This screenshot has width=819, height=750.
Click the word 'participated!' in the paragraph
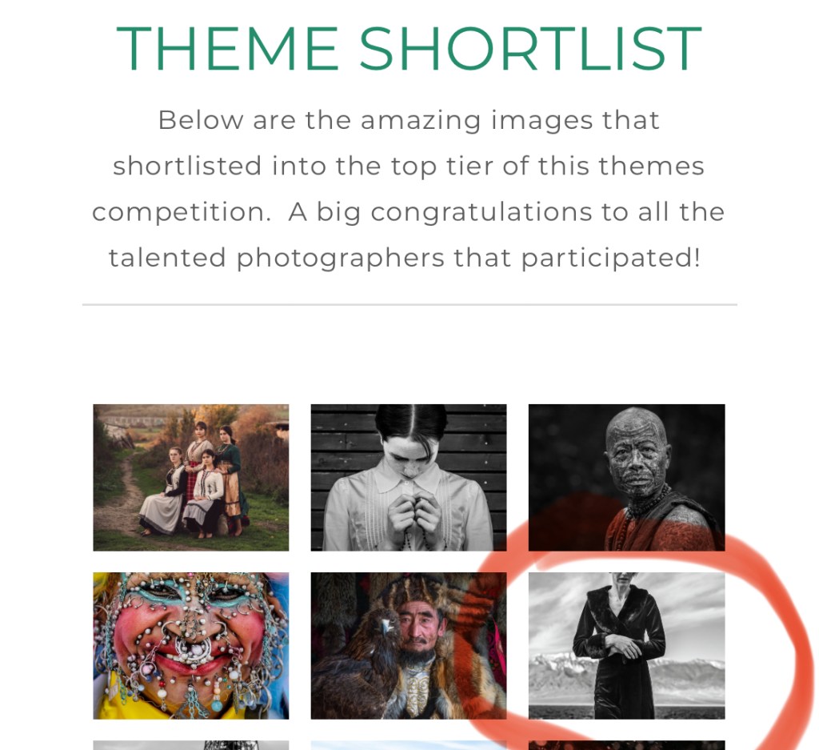click(x=610, y=259)
